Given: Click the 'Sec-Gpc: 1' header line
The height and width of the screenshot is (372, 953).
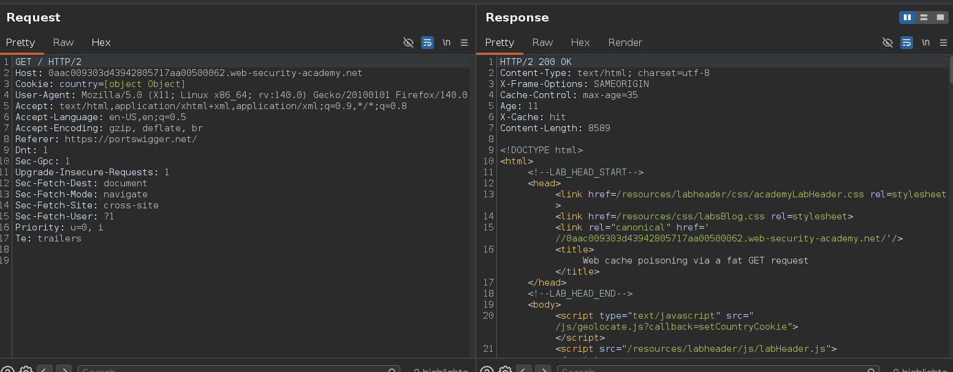Looking at the screenshot, I should coord(43,161).
